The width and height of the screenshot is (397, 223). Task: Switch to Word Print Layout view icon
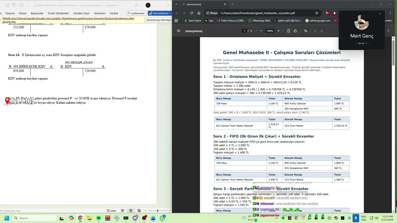(x=131, y=211)
